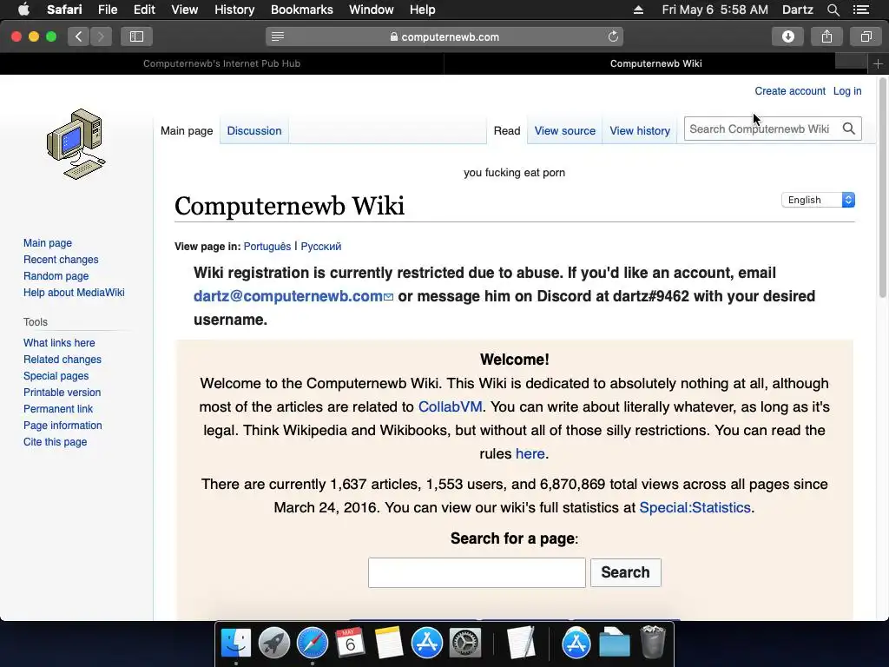889x667 pixels.
Task: Click the eject icon in the menu bar
Action: 638,10
